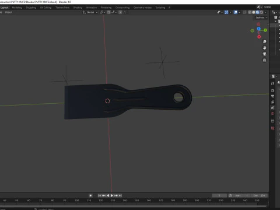280x210 pixels.
Task: Play the animation forward
Action: tap(112, 195)
